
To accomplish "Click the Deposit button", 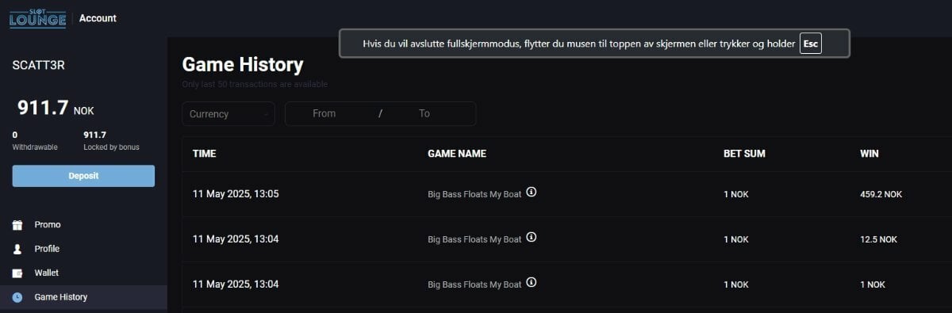I will (x=83, y=176).
